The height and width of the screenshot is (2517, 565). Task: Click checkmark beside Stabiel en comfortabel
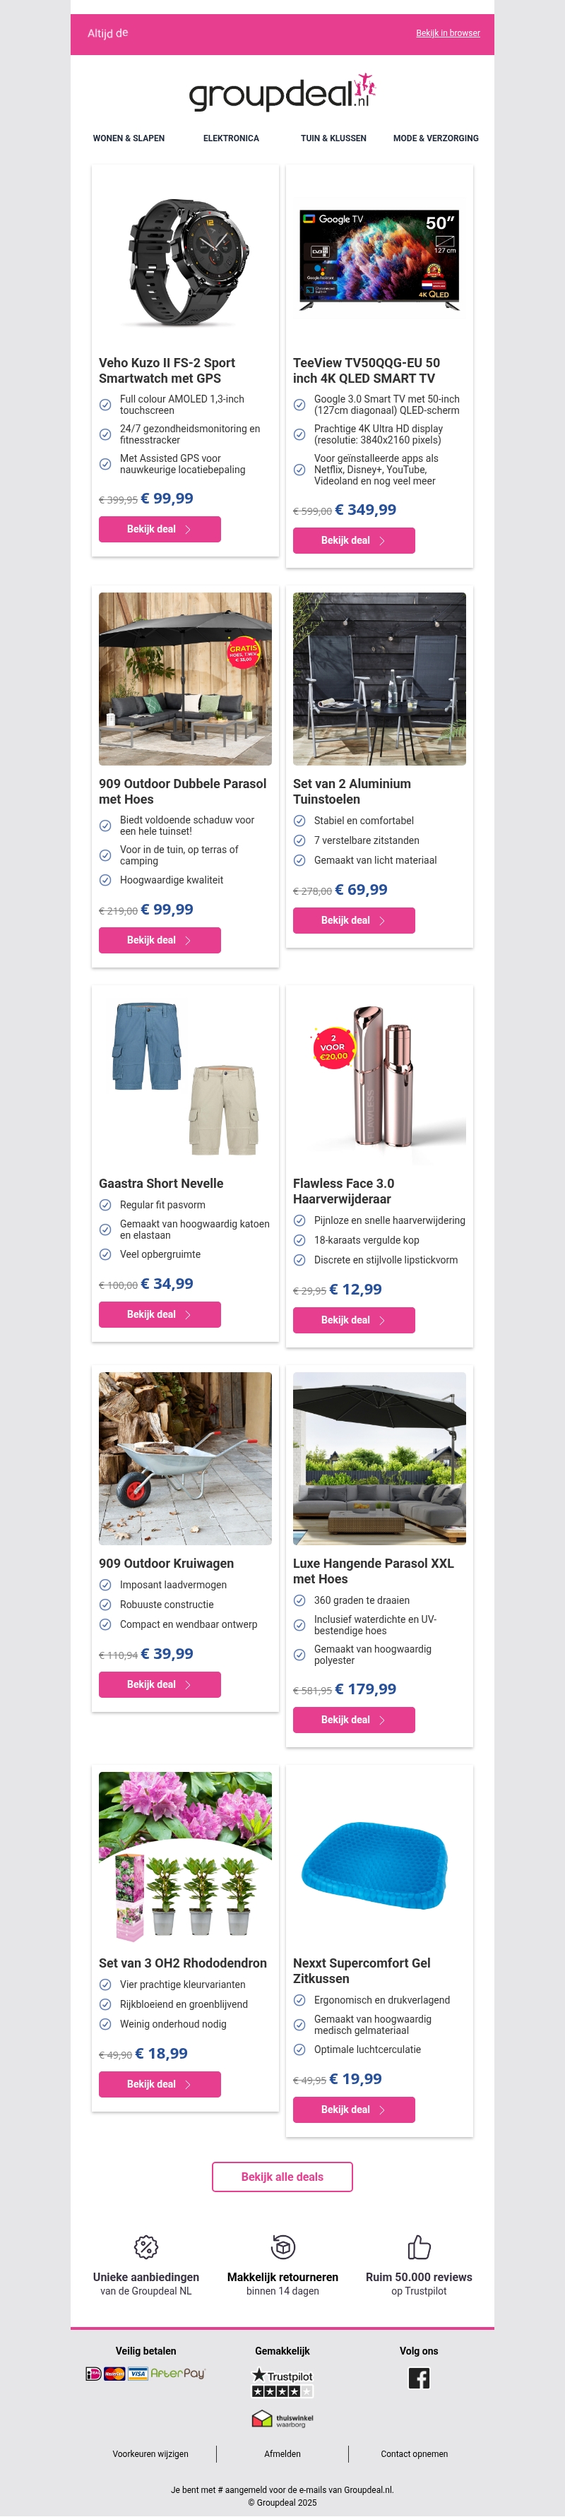point(299,821)
